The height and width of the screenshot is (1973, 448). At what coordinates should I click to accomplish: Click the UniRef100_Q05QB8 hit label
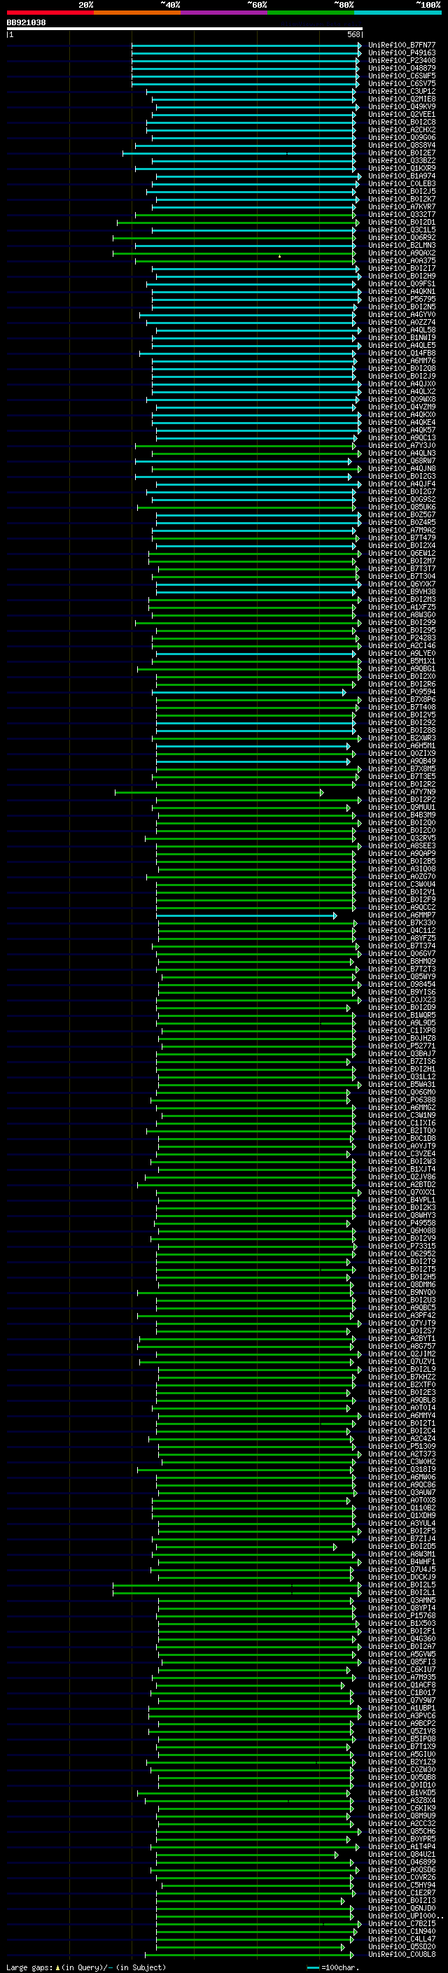click(x=402, y=1777)
